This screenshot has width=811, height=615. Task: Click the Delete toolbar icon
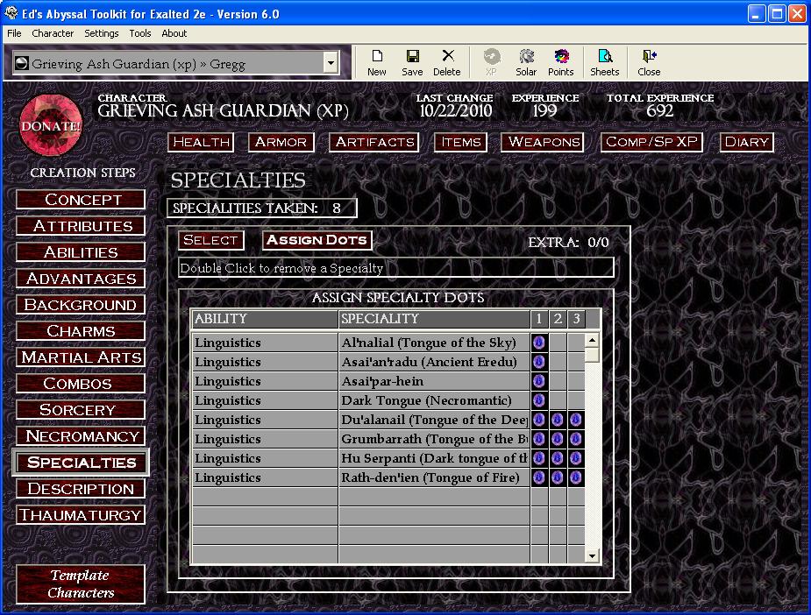pyautogui.click(x=447, y=62)
